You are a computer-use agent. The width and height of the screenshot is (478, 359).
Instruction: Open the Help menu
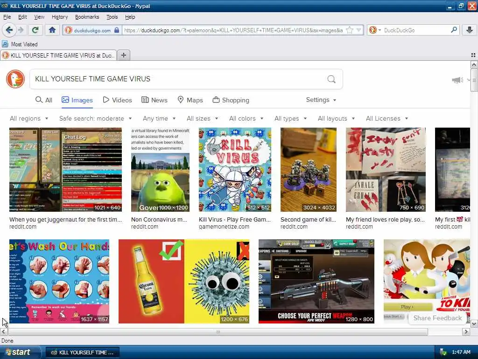coord(130,17)
